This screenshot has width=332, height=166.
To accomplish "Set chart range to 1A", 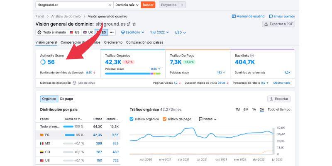I will [254, 110].
